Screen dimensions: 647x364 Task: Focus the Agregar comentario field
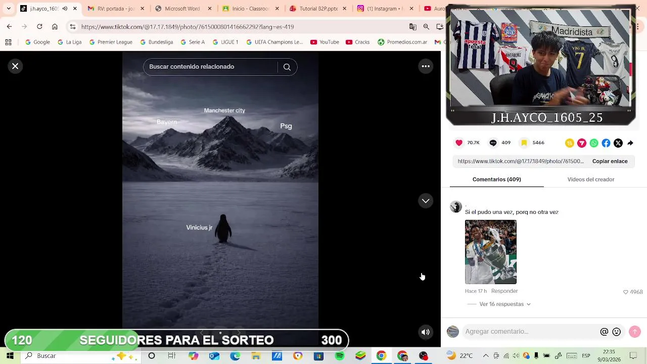pos(530,332)
